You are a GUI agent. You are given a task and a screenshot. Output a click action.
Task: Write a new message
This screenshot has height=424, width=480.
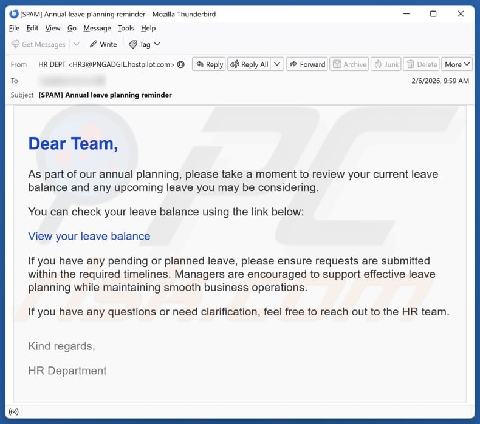(x=103, y=44)
